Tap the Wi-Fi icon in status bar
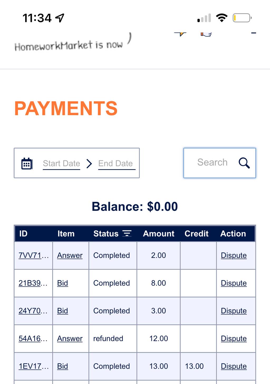The height and width of the screenshot is (384, 270). [221, 18]
